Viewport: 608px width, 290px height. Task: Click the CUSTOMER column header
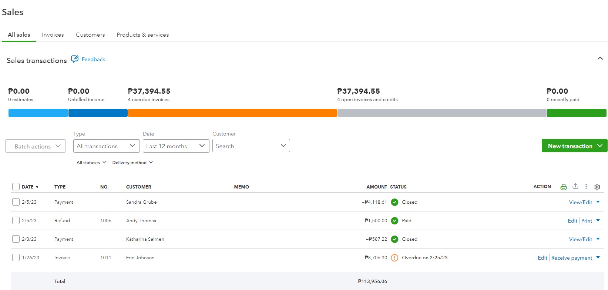click(x=139, y=187)
